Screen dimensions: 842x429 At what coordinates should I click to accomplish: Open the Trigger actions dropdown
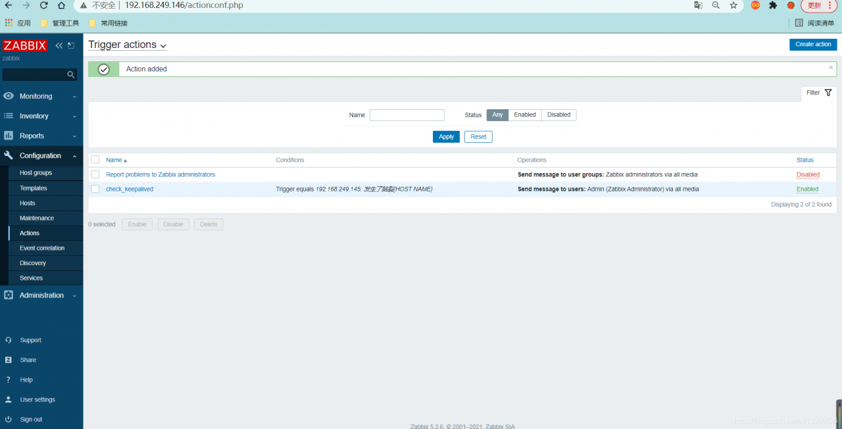tap(128, 45)
